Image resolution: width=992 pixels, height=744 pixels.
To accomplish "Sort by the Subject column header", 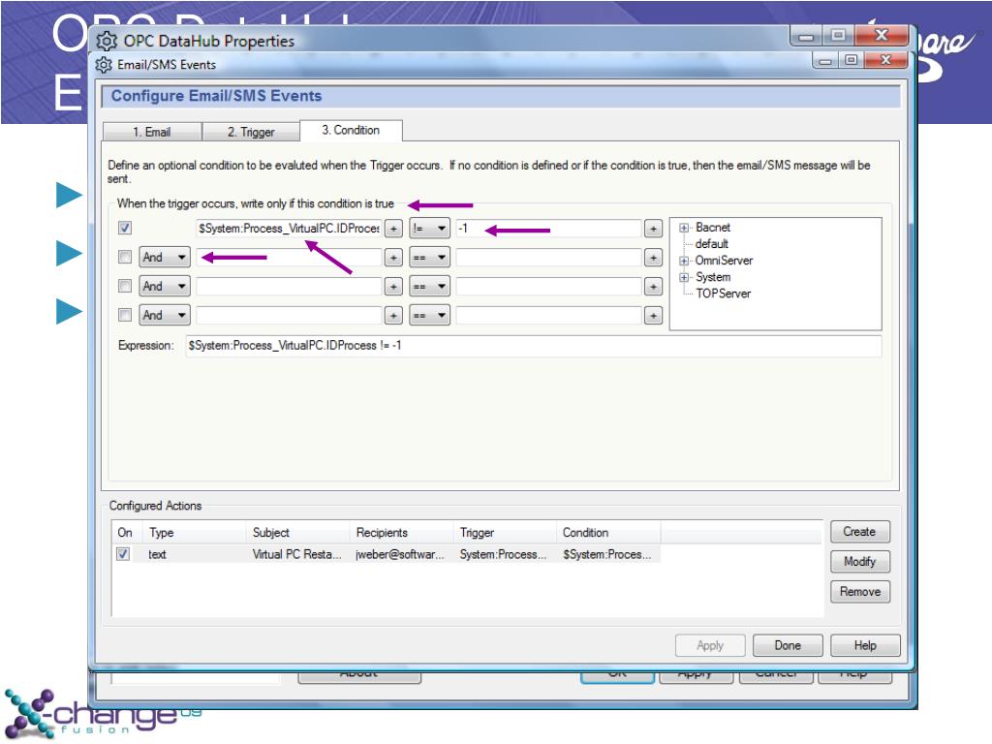I will click(297, 533).
